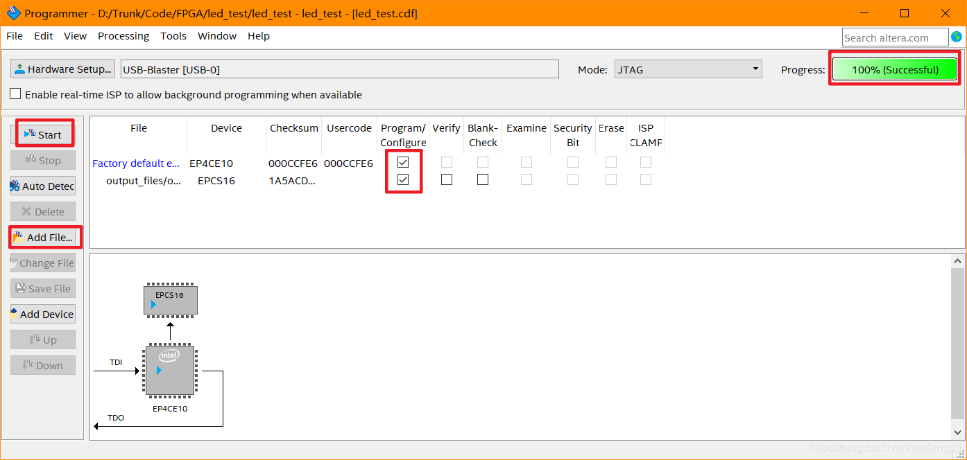Image resolution: width=967 pixels, height=460 pixels.
Task: Click checksum value 1A5ACD...
Action: tap(292, 181)
